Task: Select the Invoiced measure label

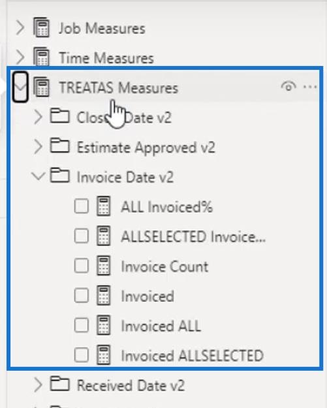Action: [148, 296]
